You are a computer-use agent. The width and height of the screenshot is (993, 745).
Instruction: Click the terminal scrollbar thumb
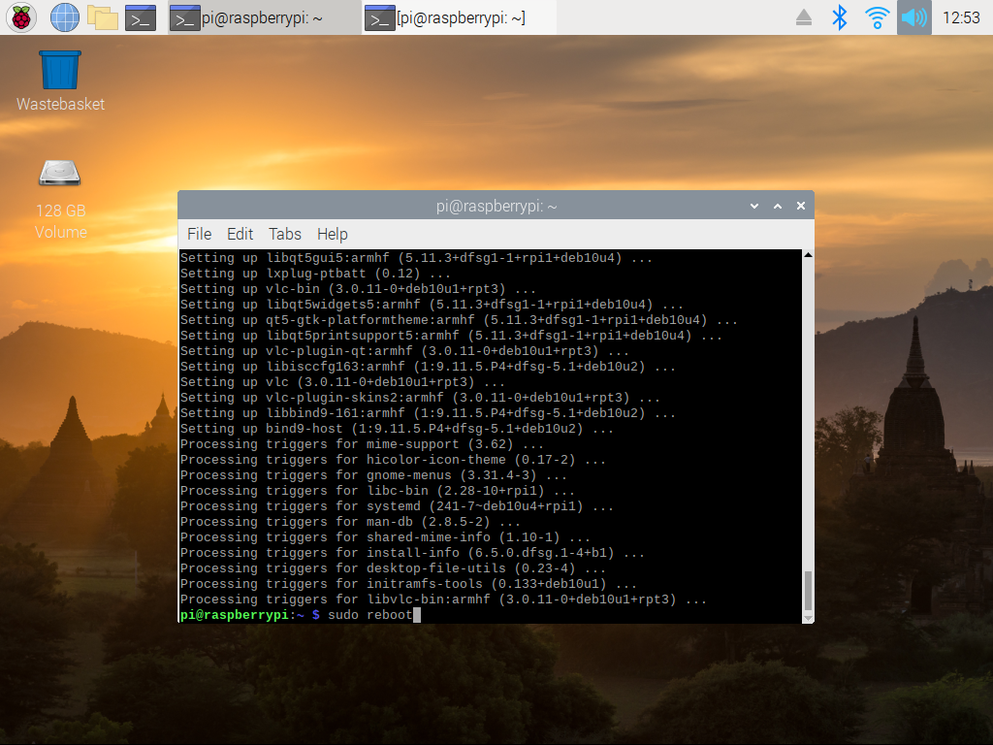pyautogui.click(x=808, y=591)
